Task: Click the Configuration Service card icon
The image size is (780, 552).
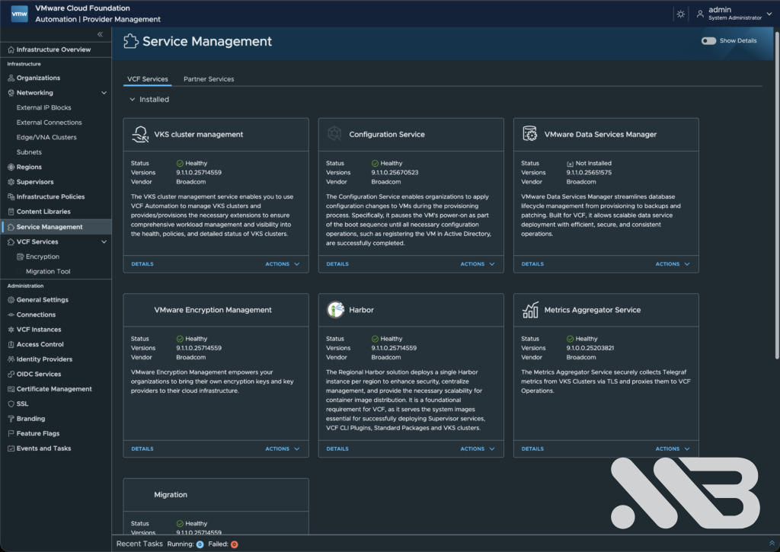Action: tap(334, 134)
